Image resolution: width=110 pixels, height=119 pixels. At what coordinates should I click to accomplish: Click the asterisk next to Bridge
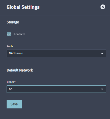tap(15, 81)
